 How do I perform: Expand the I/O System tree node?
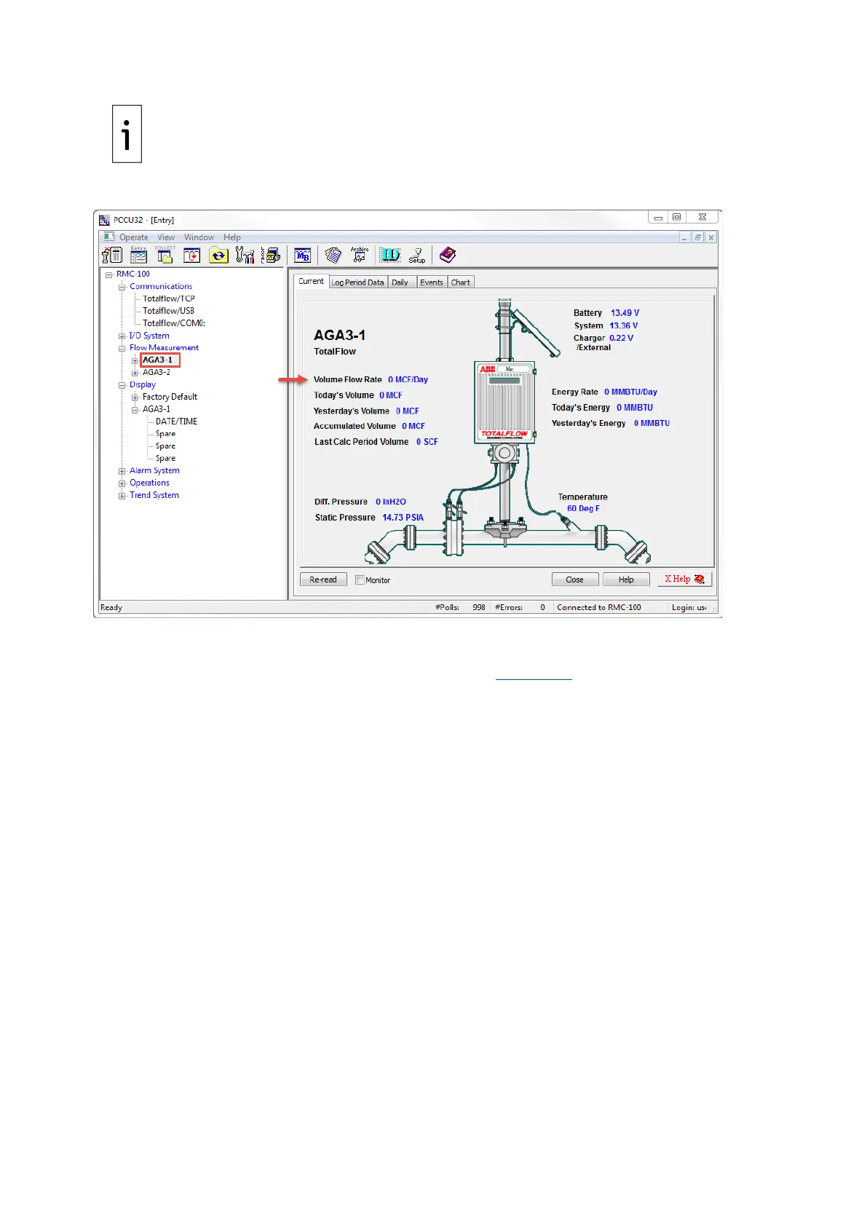coord(122,336)
